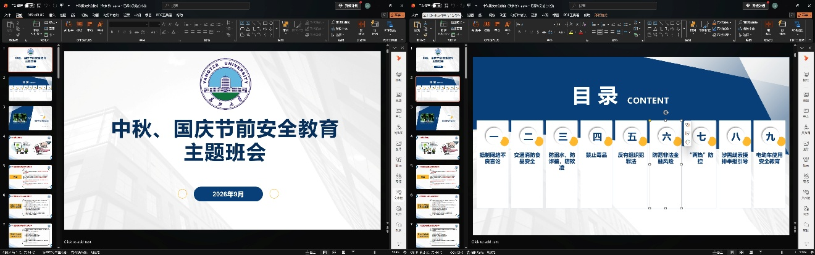Image resolution: width=815 pixels, height=255 pixels.
Task: Click the 2026年9月 date button on the slide
Action: (228, 194)
